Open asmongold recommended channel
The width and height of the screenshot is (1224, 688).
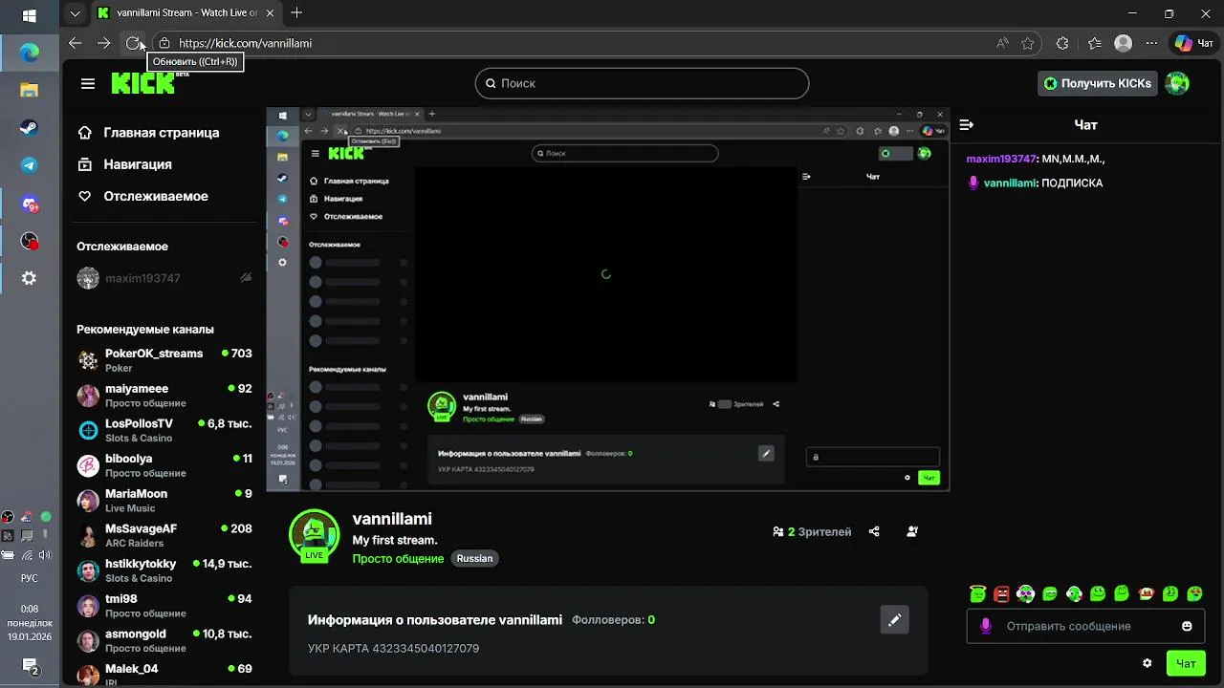tap(164, 640)
